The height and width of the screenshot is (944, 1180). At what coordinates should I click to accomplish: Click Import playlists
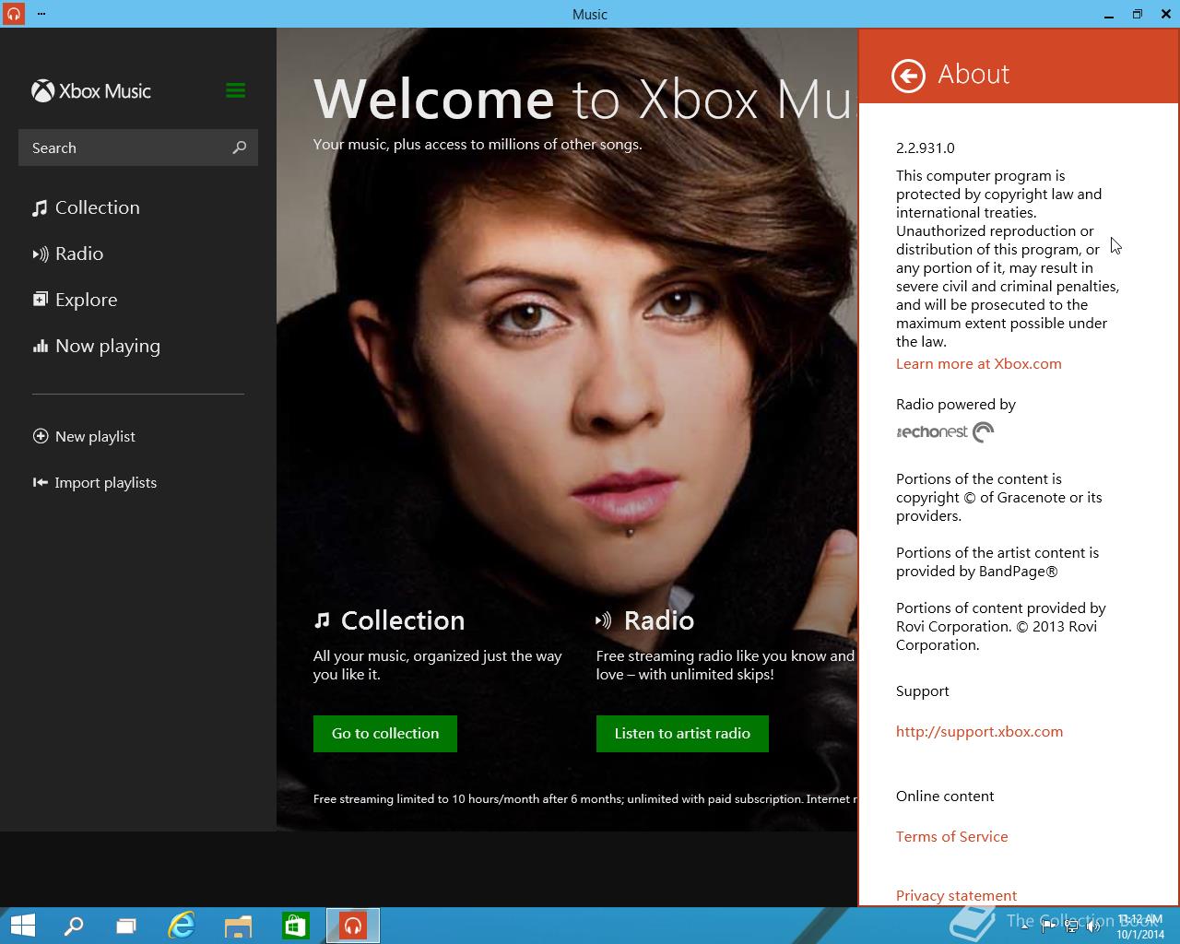pyautogui.click(x=95, y=482)
